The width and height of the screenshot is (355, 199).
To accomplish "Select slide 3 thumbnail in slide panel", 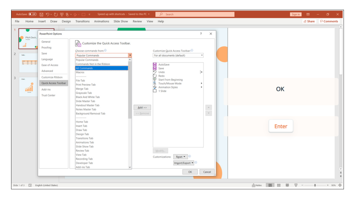I will point(28,86).
